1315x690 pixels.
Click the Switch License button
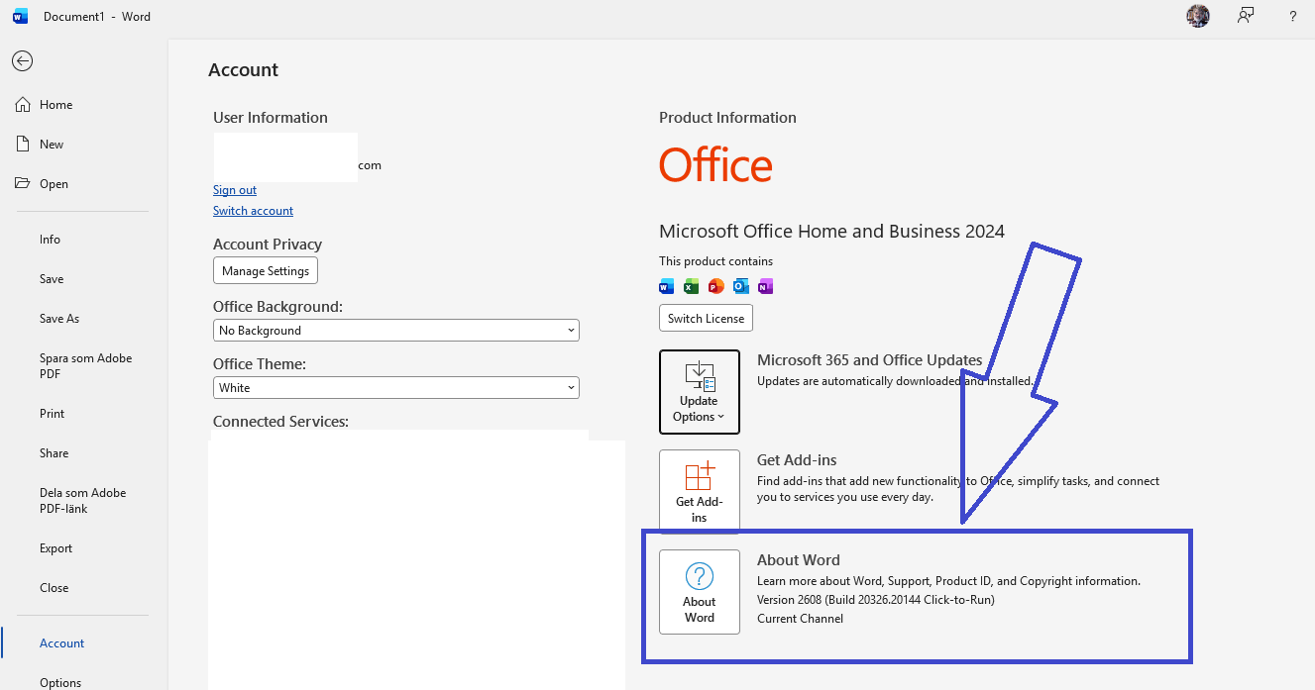pyautogui.click(x=706, y=319)
